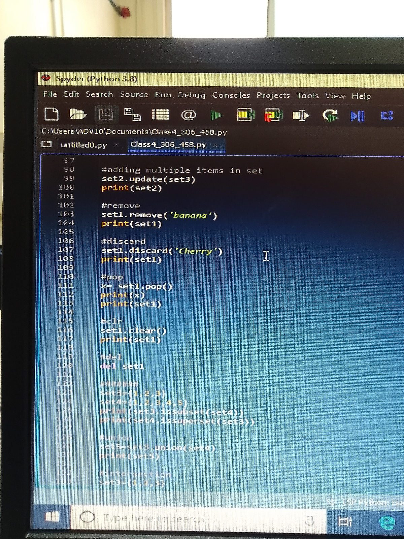Screen dimensions: 404x539
Task: Click the tab browse icon left of untitled0.py
Action: coord(46,144)
